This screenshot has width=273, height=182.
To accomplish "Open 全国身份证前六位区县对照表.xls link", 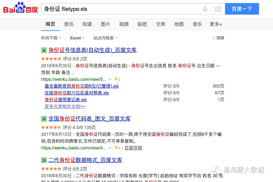I will (77, 93).
